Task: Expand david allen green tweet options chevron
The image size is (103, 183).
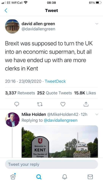Action: point(97,24)
